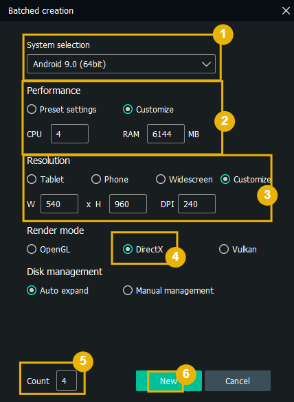Click the Disk management heading

click(65, 272)
